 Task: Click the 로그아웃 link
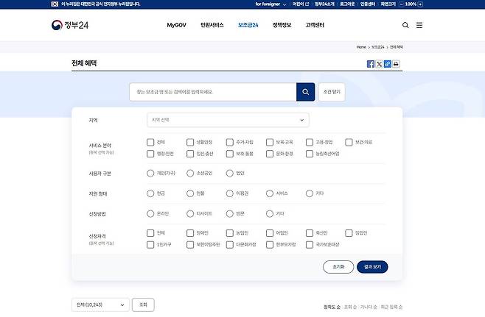pos(347,4)
